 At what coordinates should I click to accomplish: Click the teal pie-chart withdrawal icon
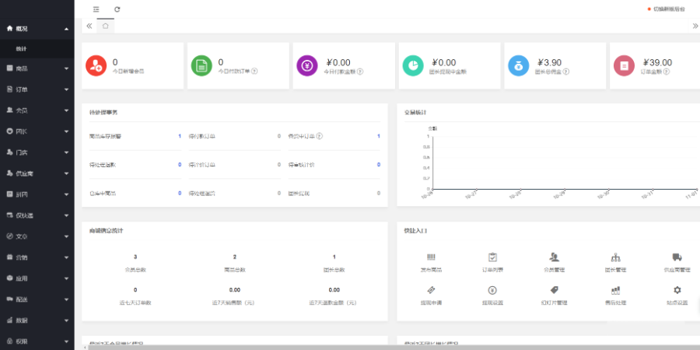[x=413, y=66]
